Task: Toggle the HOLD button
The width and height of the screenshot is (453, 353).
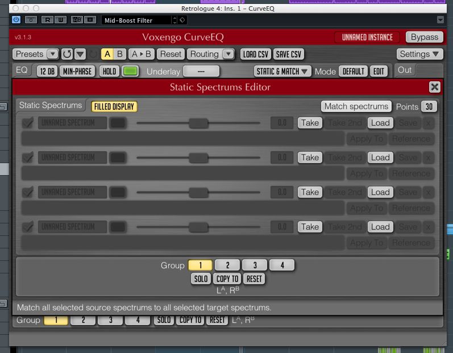Action: click(x=109, y=72)
